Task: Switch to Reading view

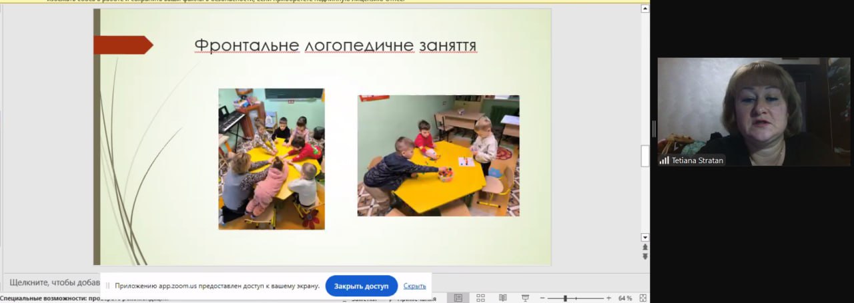Action: coord(503,298)
